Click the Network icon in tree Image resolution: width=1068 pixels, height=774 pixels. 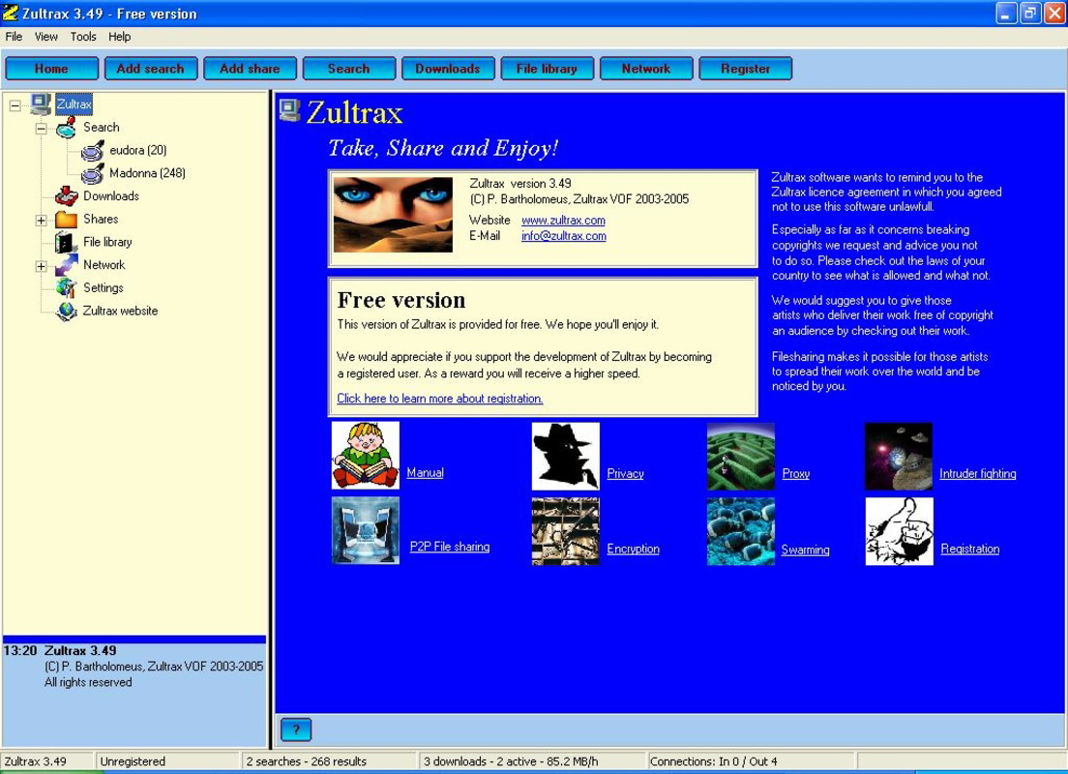point(66,265)
